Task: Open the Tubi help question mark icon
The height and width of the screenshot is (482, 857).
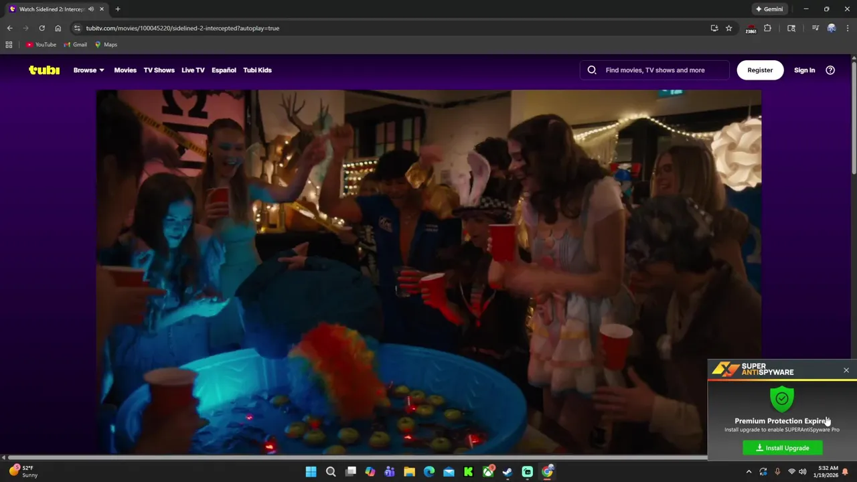Action: (830, 70)
